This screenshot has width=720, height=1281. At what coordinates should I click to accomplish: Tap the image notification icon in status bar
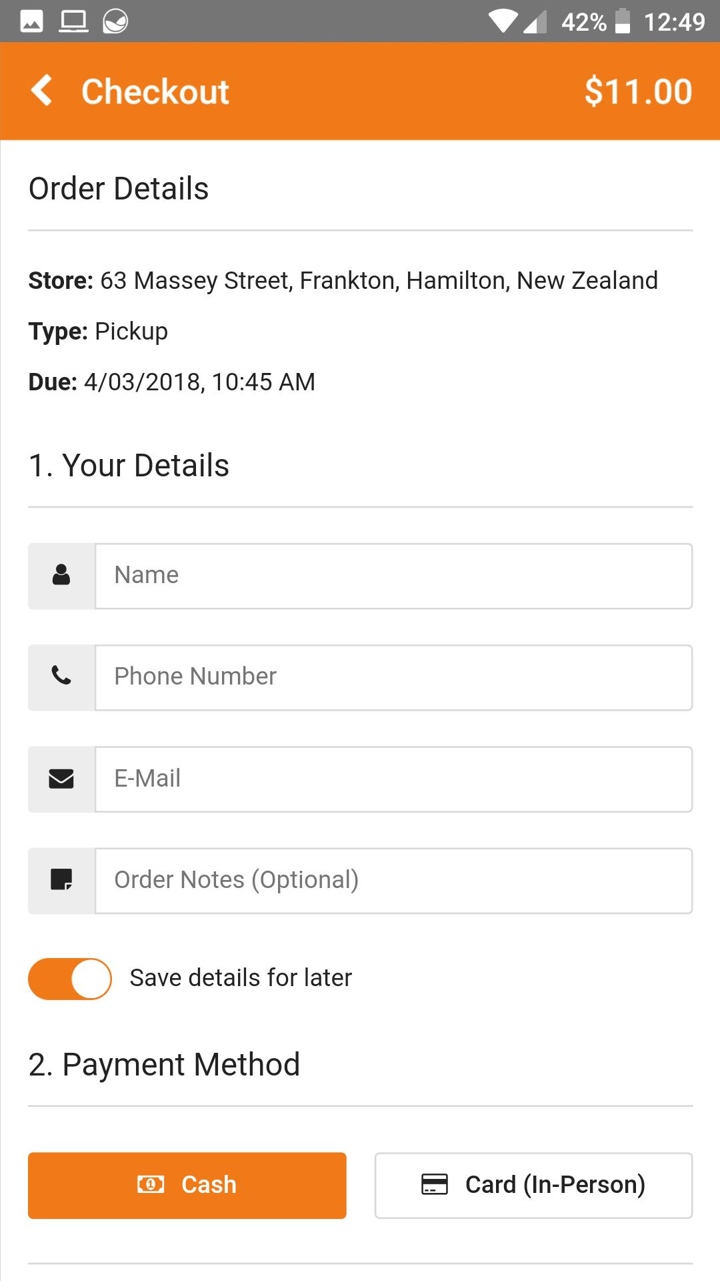31,21
